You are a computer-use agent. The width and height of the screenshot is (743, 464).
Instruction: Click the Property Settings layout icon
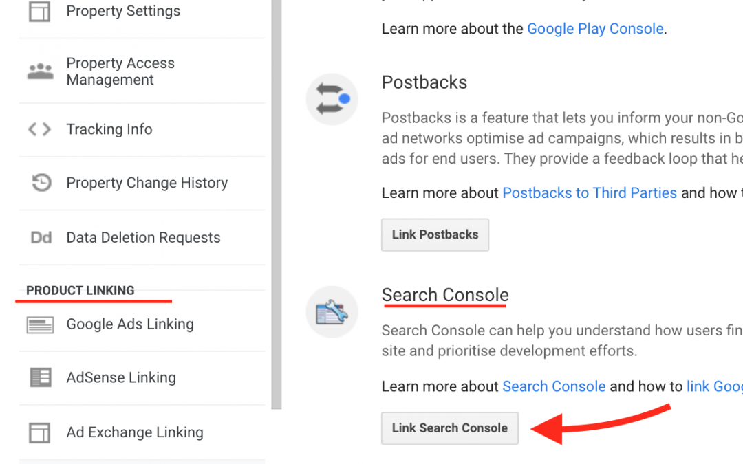(x=39, y=12)
